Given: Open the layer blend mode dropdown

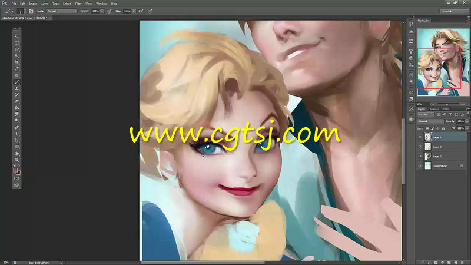Looking at the screenshot, I should (x=430, y=121).
